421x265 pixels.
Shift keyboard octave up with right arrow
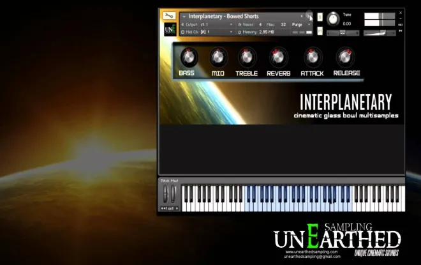177,208
